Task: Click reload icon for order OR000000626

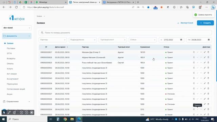Action: coord(194,57)
